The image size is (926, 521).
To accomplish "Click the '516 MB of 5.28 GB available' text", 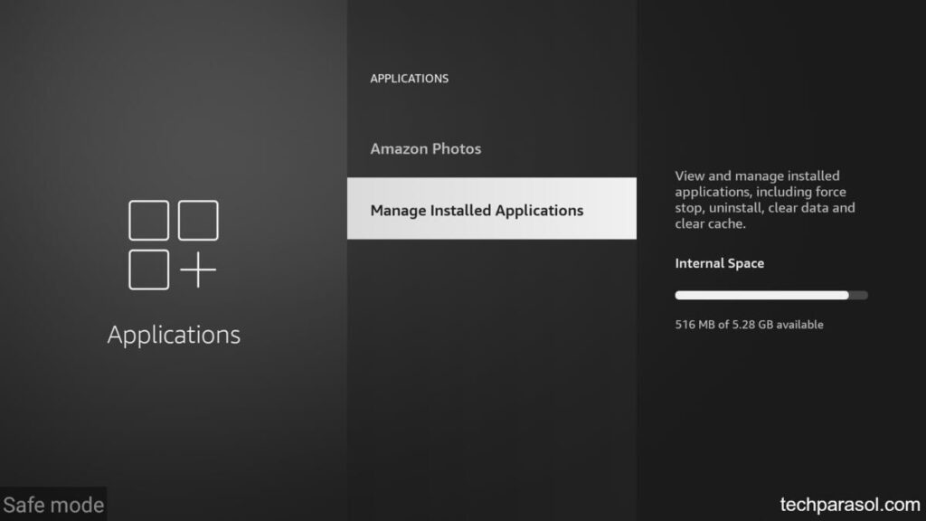I will pos(749,325).
